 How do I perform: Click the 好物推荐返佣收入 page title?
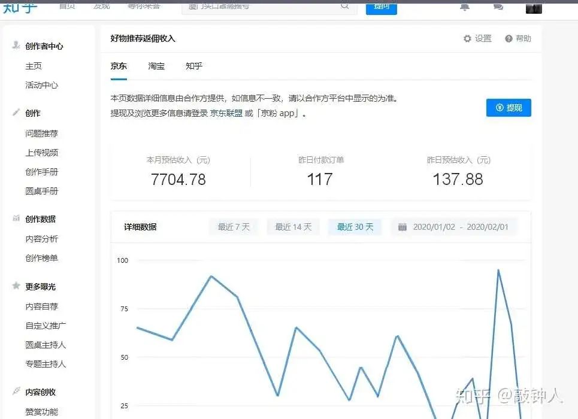coord(143,38)
